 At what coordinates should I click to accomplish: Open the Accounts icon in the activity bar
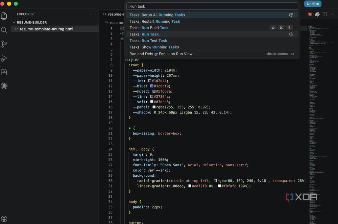pyautogui.click(x=4, y=219)
